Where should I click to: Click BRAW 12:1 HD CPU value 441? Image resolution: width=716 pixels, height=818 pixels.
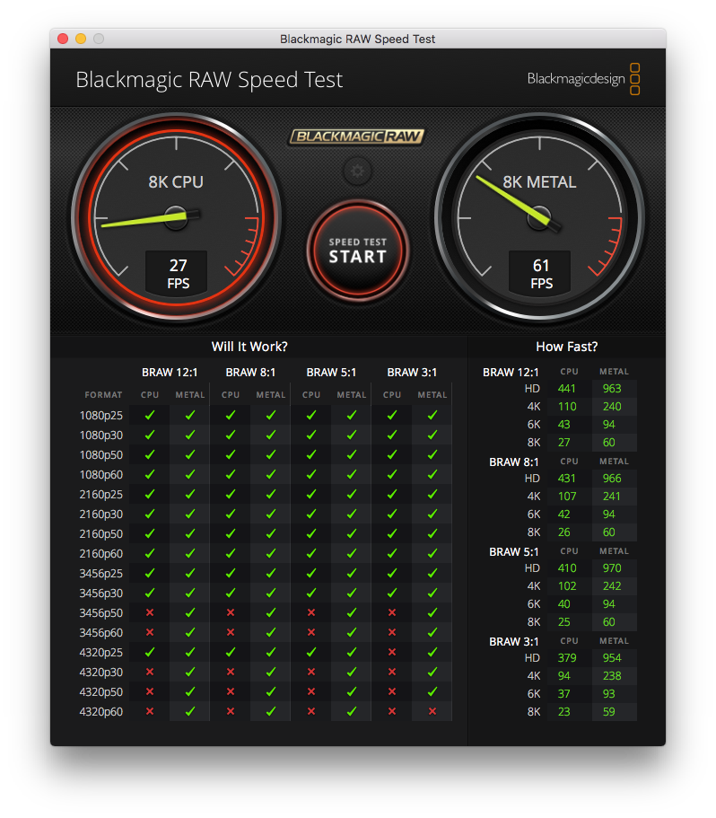pyautogui.click(x=566, y=389)
